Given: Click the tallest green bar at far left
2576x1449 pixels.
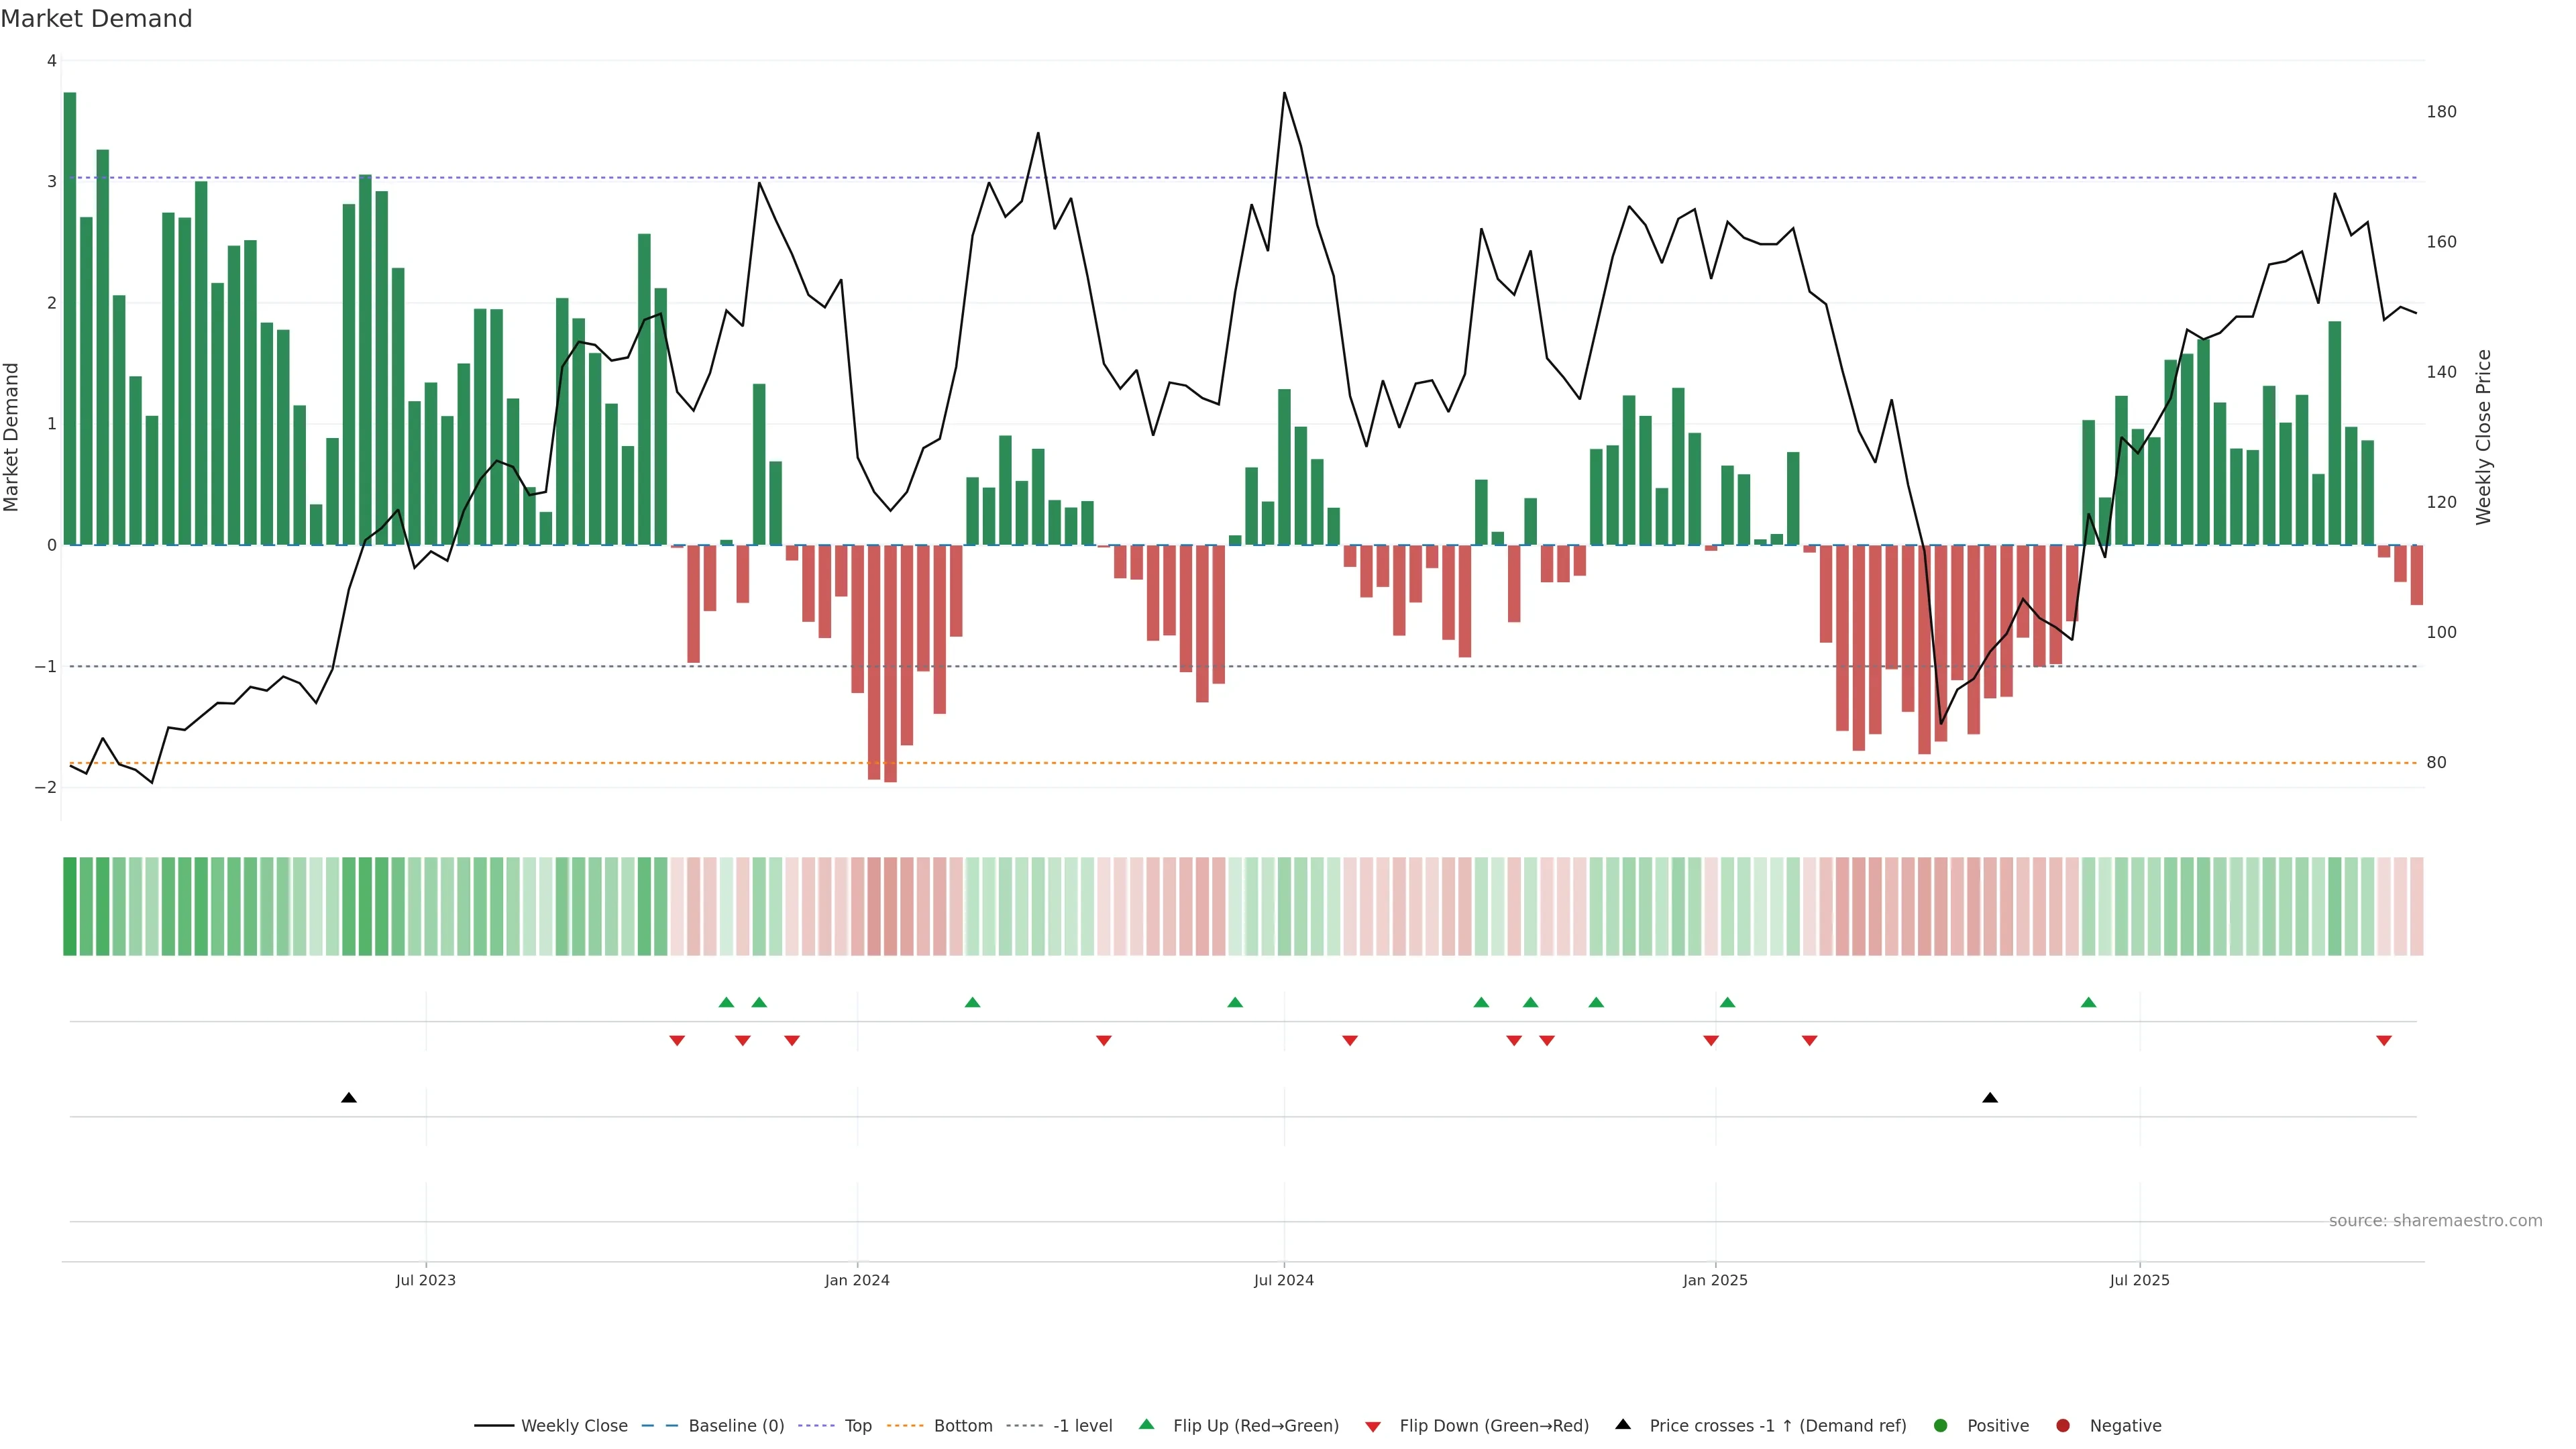Looking at the screenshot, I should [x=70, y=320].
